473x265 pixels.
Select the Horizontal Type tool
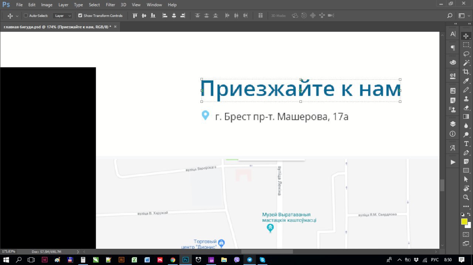click(x=466, y=144)
